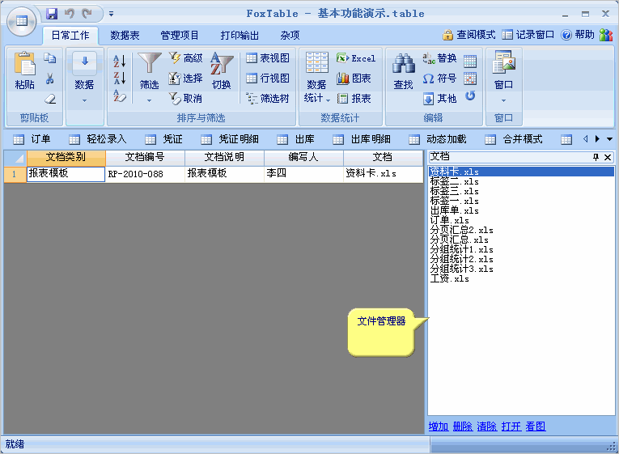Screen dimensions: 619x454
Task: Export data to Excel
Action: pos(356,58)
